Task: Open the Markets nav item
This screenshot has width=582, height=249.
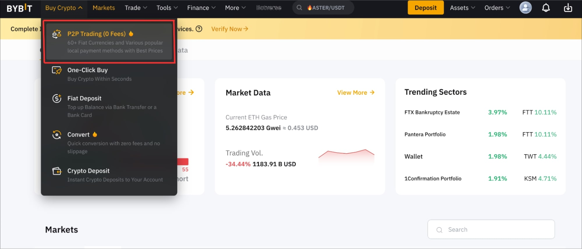Action: tap(104, 8)
